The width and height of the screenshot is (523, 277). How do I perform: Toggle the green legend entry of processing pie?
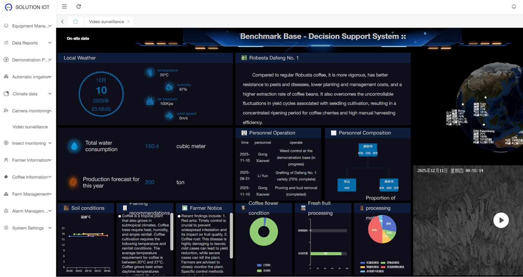pyautogui.click(x=390, y=262)
